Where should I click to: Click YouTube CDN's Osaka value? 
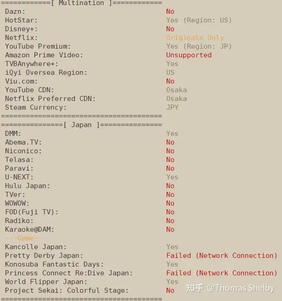tap(176, 90)
